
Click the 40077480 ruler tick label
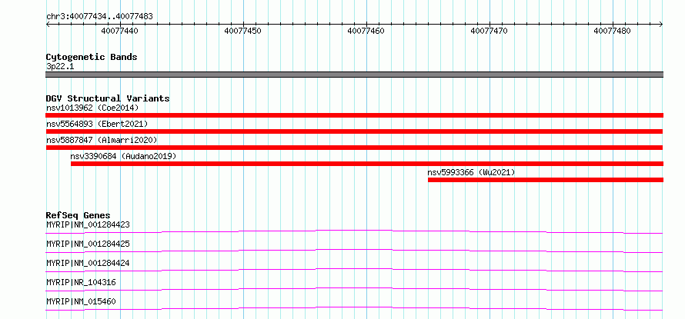[x=613, y=31]
